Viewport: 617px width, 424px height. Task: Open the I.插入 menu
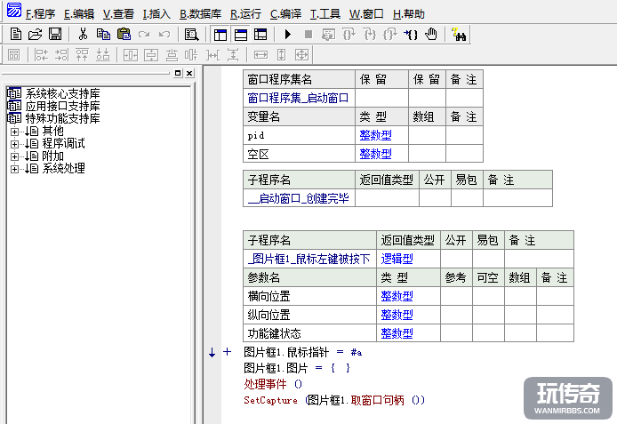(156, 14)
